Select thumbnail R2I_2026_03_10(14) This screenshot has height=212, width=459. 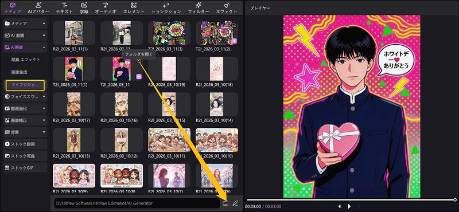217,104
